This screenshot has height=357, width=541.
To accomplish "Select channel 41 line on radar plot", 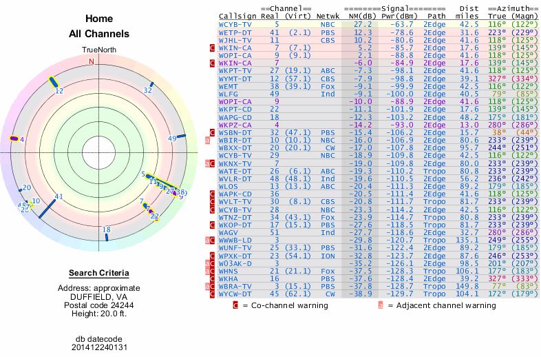I will point(47,210).
